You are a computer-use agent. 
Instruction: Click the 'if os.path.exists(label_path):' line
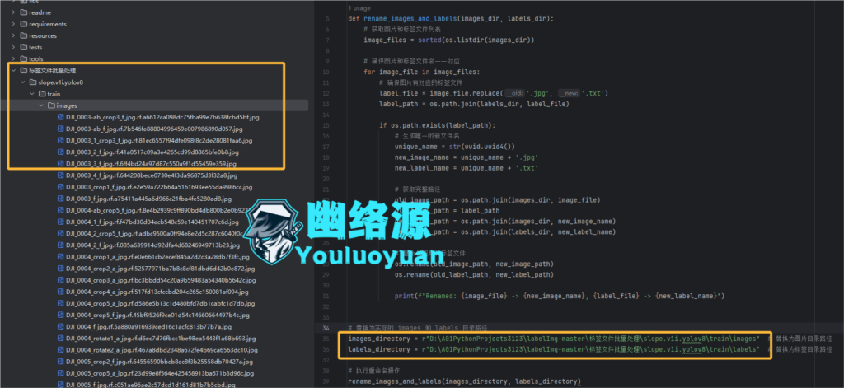pyautogui.click(x=437, y=125)
